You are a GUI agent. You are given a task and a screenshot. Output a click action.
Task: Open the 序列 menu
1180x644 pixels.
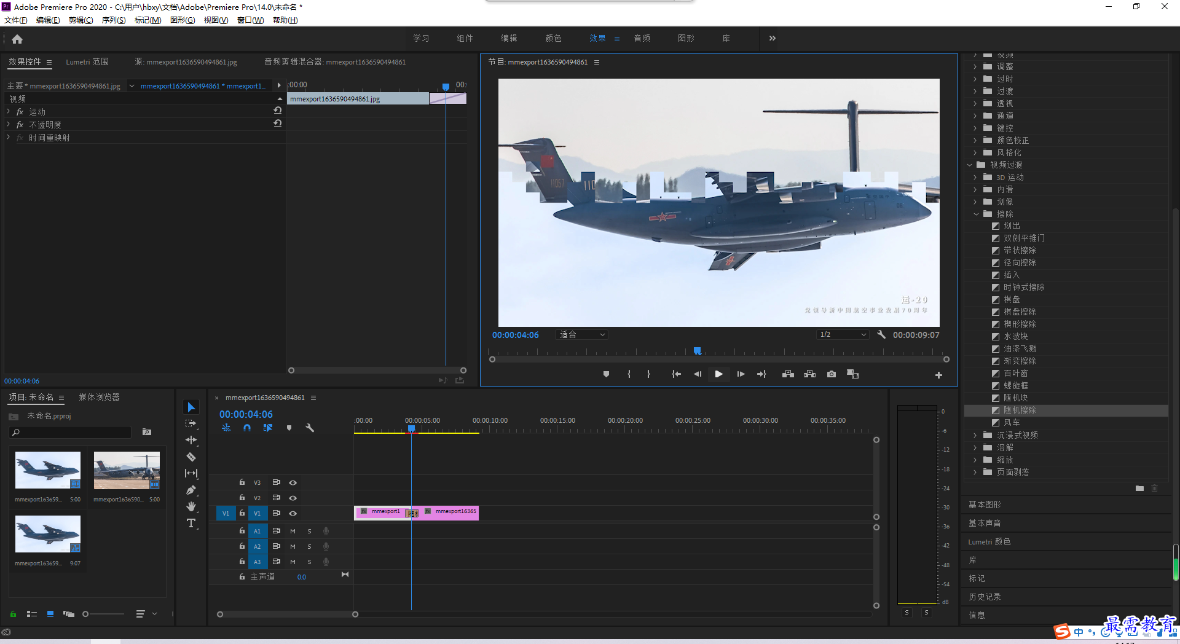[x=113, y=20]
